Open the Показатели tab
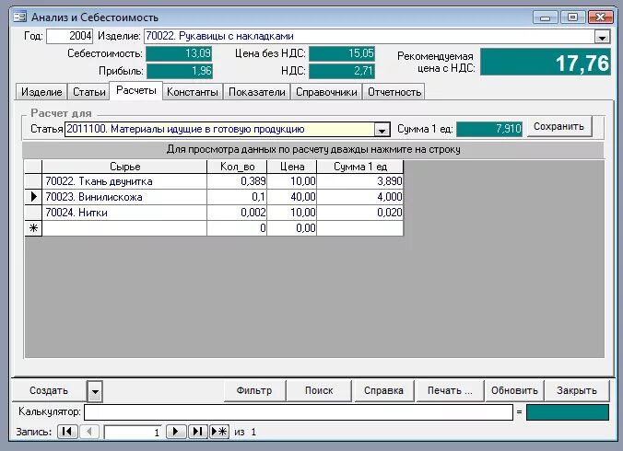Image resolution: width=623 pixels, height=451 pixels. [257, 92]
